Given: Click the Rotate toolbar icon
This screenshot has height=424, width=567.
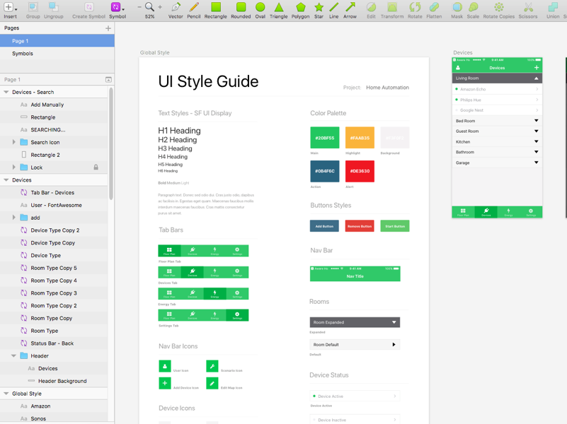Looking at the screenshot, I should click(x=415, y=7).
